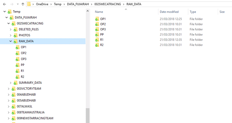The height and width of the screenshot is (123, 232).
Task: Open chevron after OneDrive in address bar
Action: coord(51,4)
